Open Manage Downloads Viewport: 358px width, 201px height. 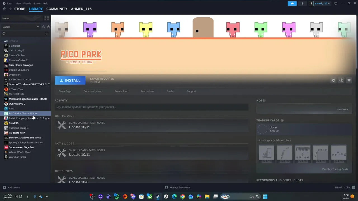click(178, 188)
